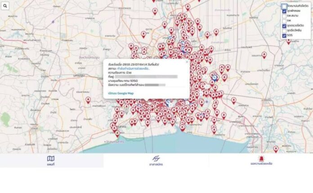The width and height of the screenshot is (313, 193).
Task: Click the นครปฐม city label on map
Action: pyautogui.click(x=79, y=75)
